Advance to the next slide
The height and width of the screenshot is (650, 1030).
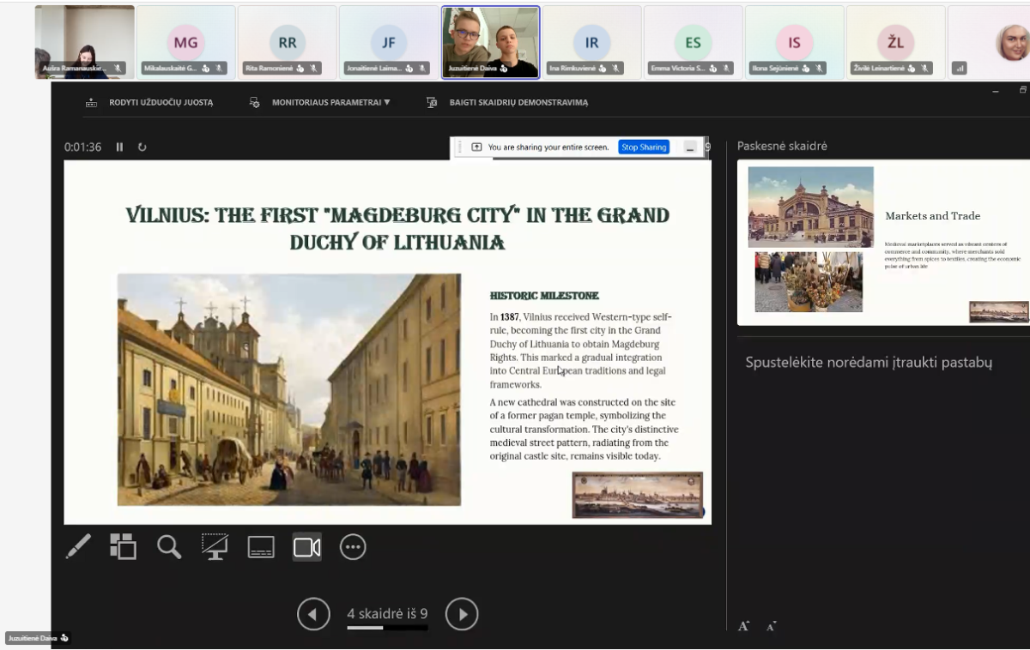coord(462,614)
